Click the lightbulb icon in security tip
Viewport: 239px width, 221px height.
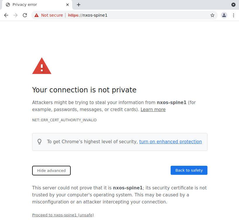click(x=39, y=142)
